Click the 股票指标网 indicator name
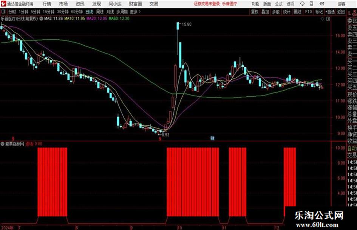Viewport: 357px width, 230px height. [15, 144]
